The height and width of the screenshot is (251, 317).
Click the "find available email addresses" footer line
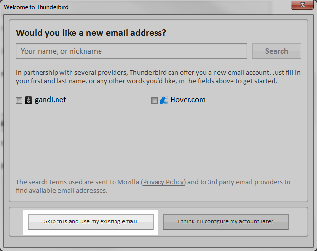coord(61,191)
